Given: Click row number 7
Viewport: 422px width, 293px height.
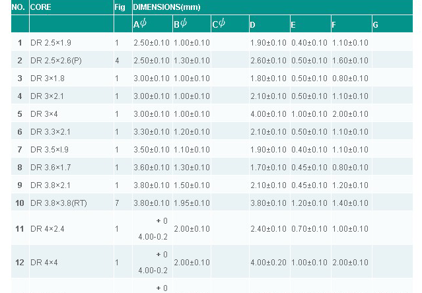Looking at the screenshot, I should tap(20, 149).
